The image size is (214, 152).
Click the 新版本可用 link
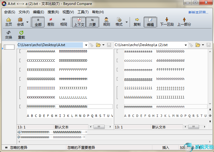click(x=198, y=12)
